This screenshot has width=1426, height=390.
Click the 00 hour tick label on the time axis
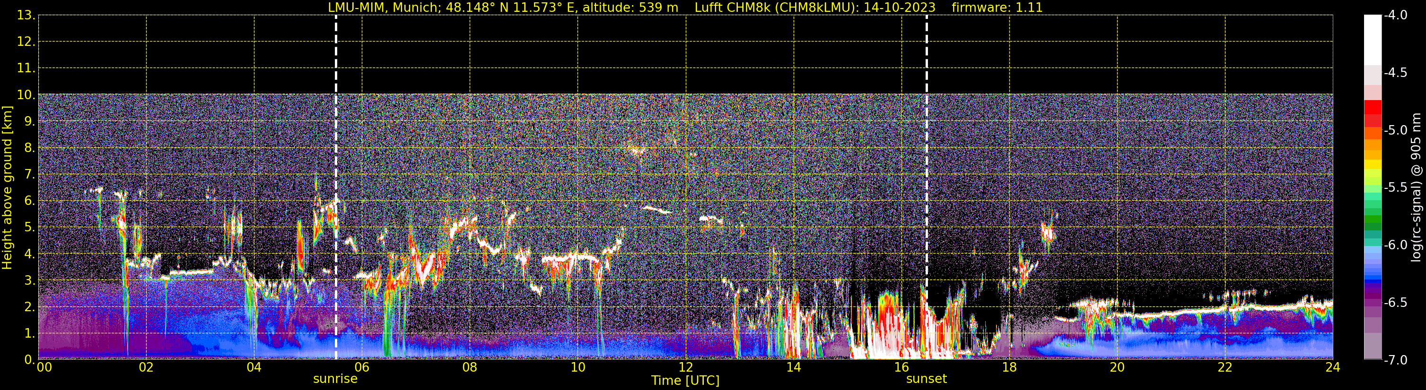coord(44,367)
